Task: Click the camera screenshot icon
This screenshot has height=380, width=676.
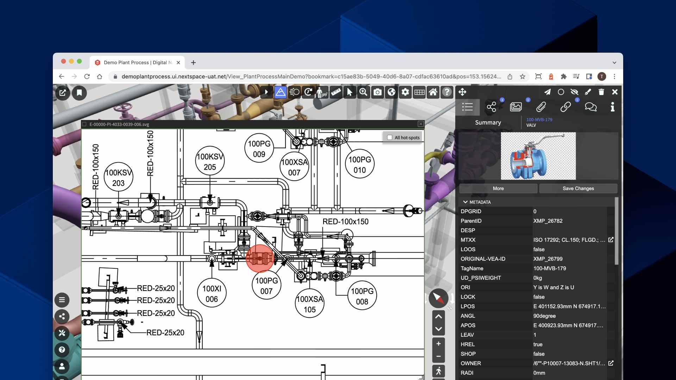Action: pyautogui.click(x=377, y=92)
